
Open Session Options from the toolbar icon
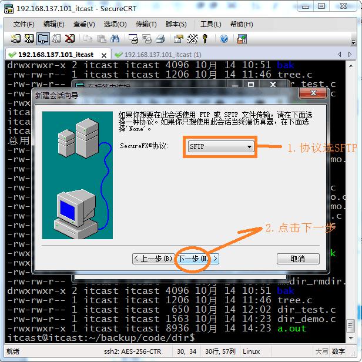(178, 39)
